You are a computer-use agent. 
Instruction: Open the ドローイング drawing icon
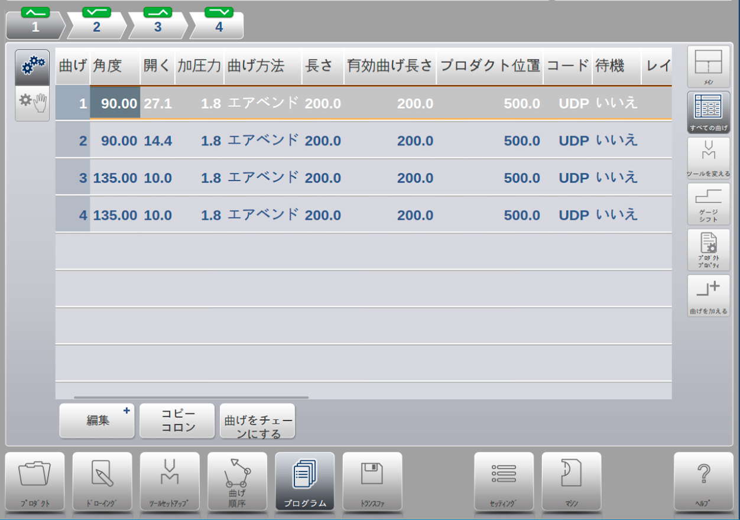click(102, 481)
